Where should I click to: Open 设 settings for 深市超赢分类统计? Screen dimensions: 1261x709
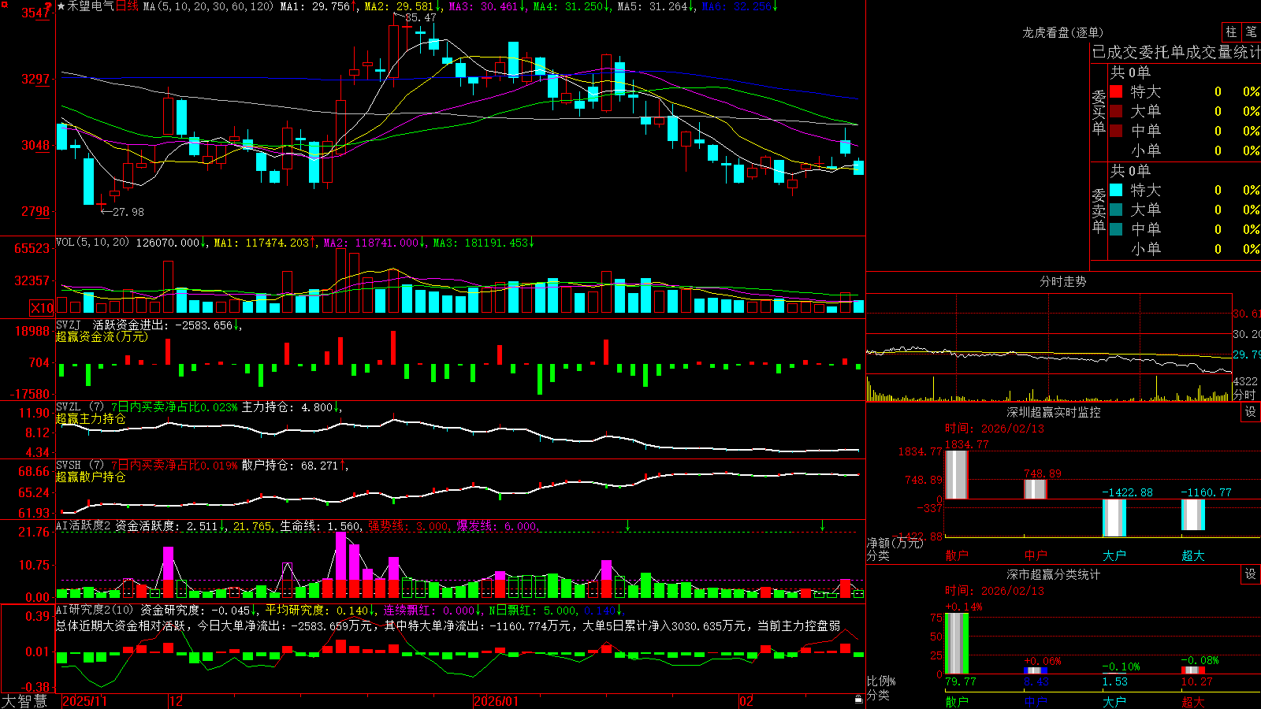[x=1251, y=574]
